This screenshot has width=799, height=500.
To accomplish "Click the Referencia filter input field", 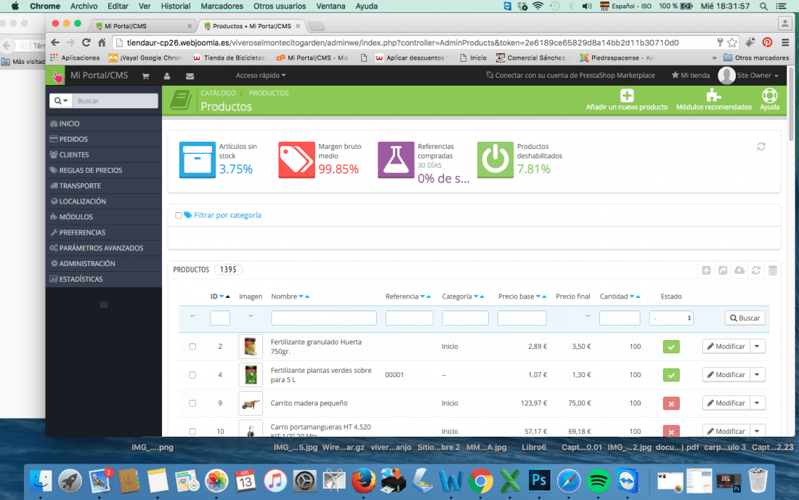I will point(409,318).
